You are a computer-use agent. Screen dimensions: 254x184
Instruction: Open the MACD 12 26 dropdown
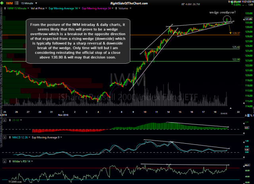tap(29, 137)
